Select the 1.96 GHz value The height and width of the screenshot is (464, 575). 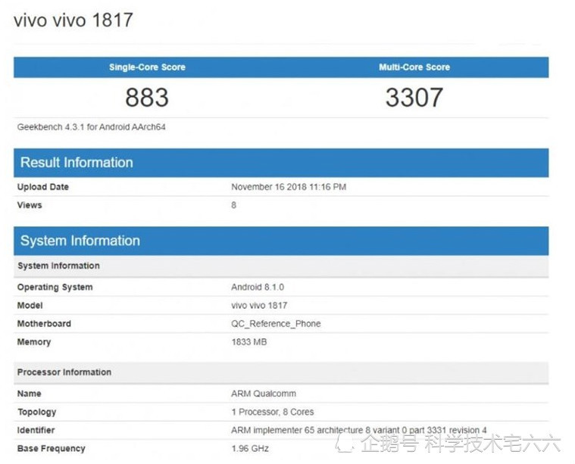(x=250, y=449)
